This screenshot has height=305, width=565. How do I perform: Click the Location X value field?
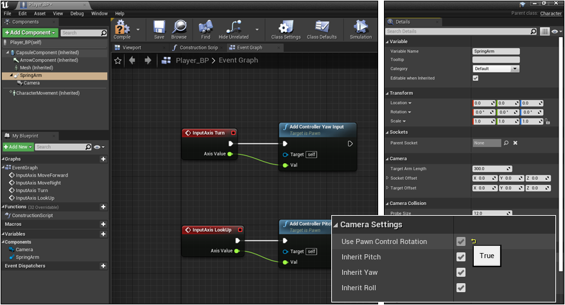pos(484,103)
